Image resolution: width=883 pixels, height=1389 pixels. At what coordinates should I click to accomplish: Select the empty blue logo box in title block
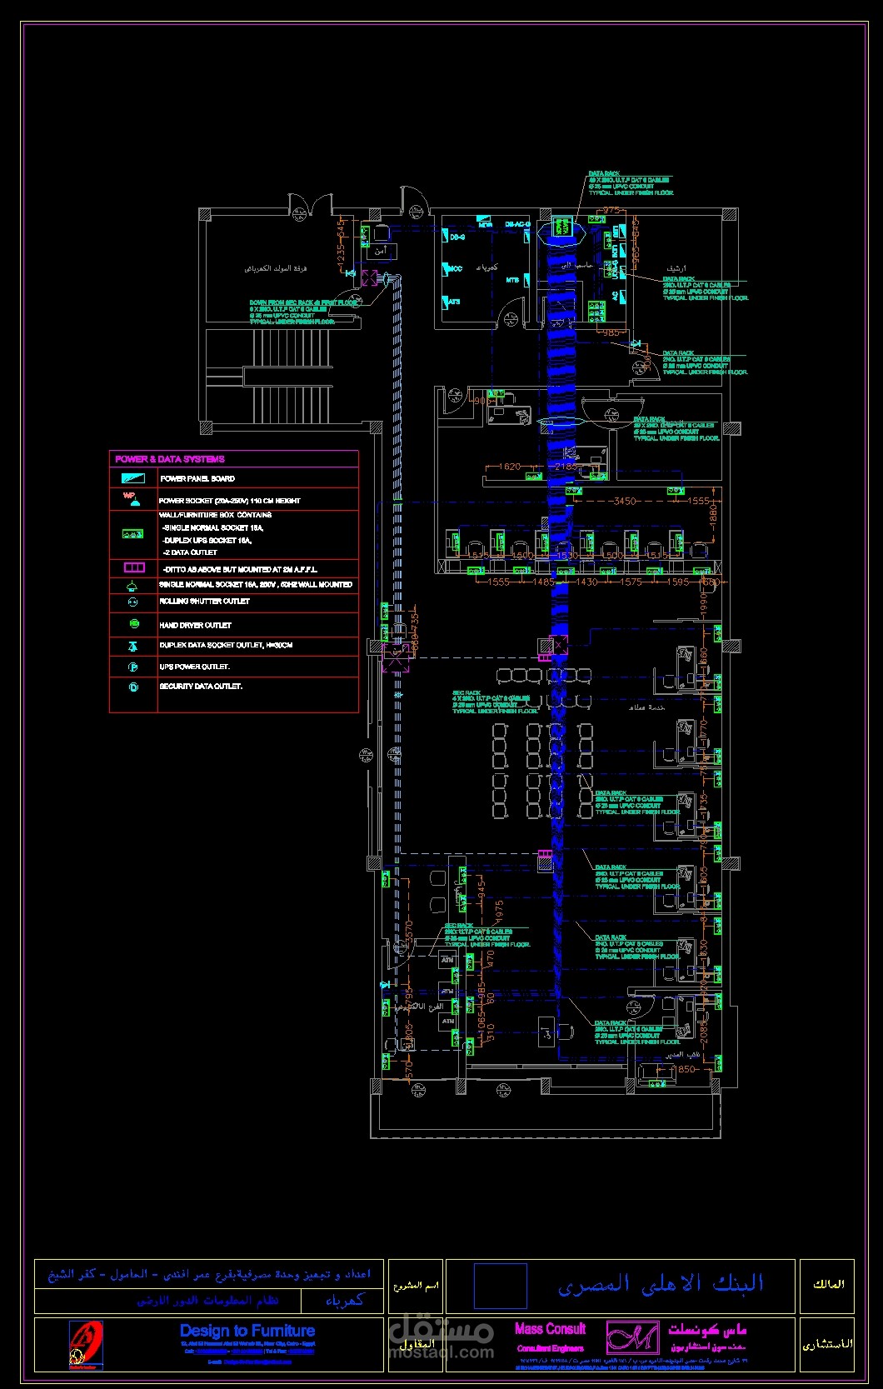pos(501,1286)
